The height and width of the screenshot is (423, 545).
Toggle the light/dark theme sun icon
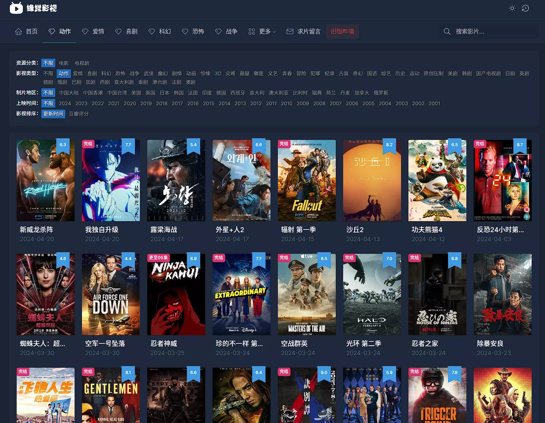512,8
